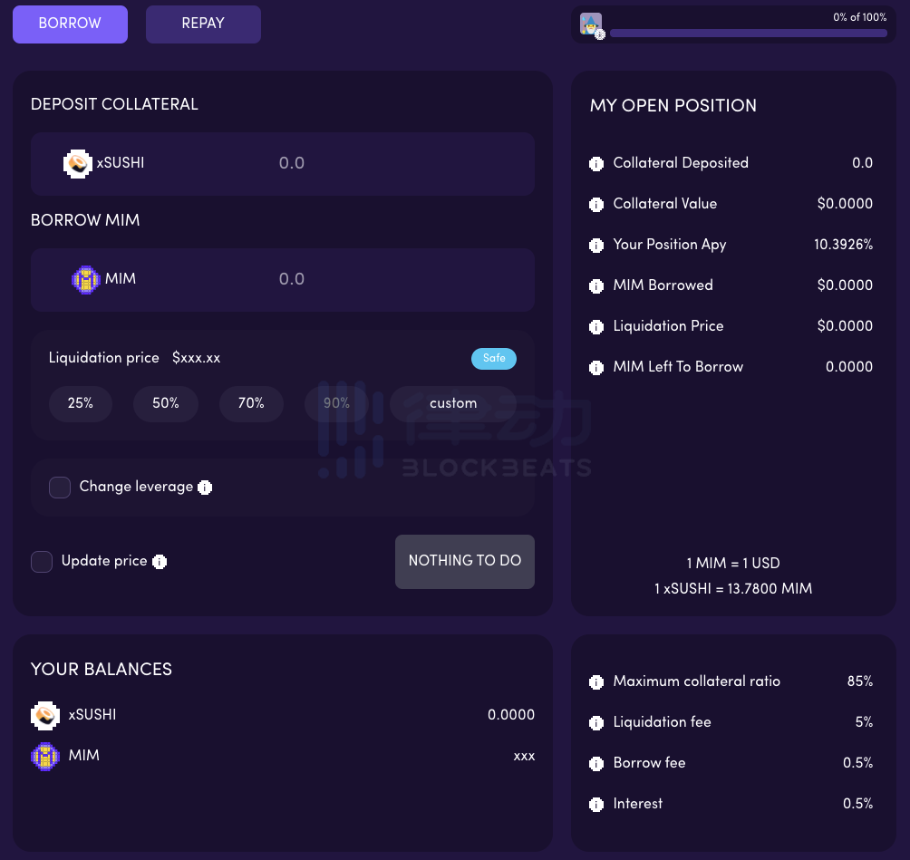Screen dimensions: 910x860
Task: Click the NOTHING TO DO button
Action: (x=465, y=562)
